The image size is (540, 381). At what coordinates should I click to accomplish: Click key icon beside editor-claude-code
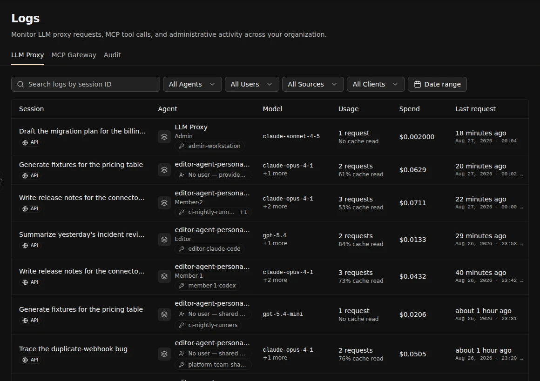[182, 249]
